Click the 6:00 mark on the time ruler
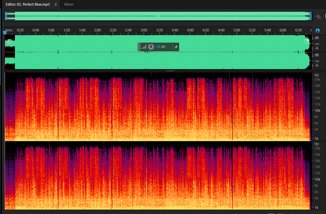This screenshot has height=214, width=326. [283, 30]
